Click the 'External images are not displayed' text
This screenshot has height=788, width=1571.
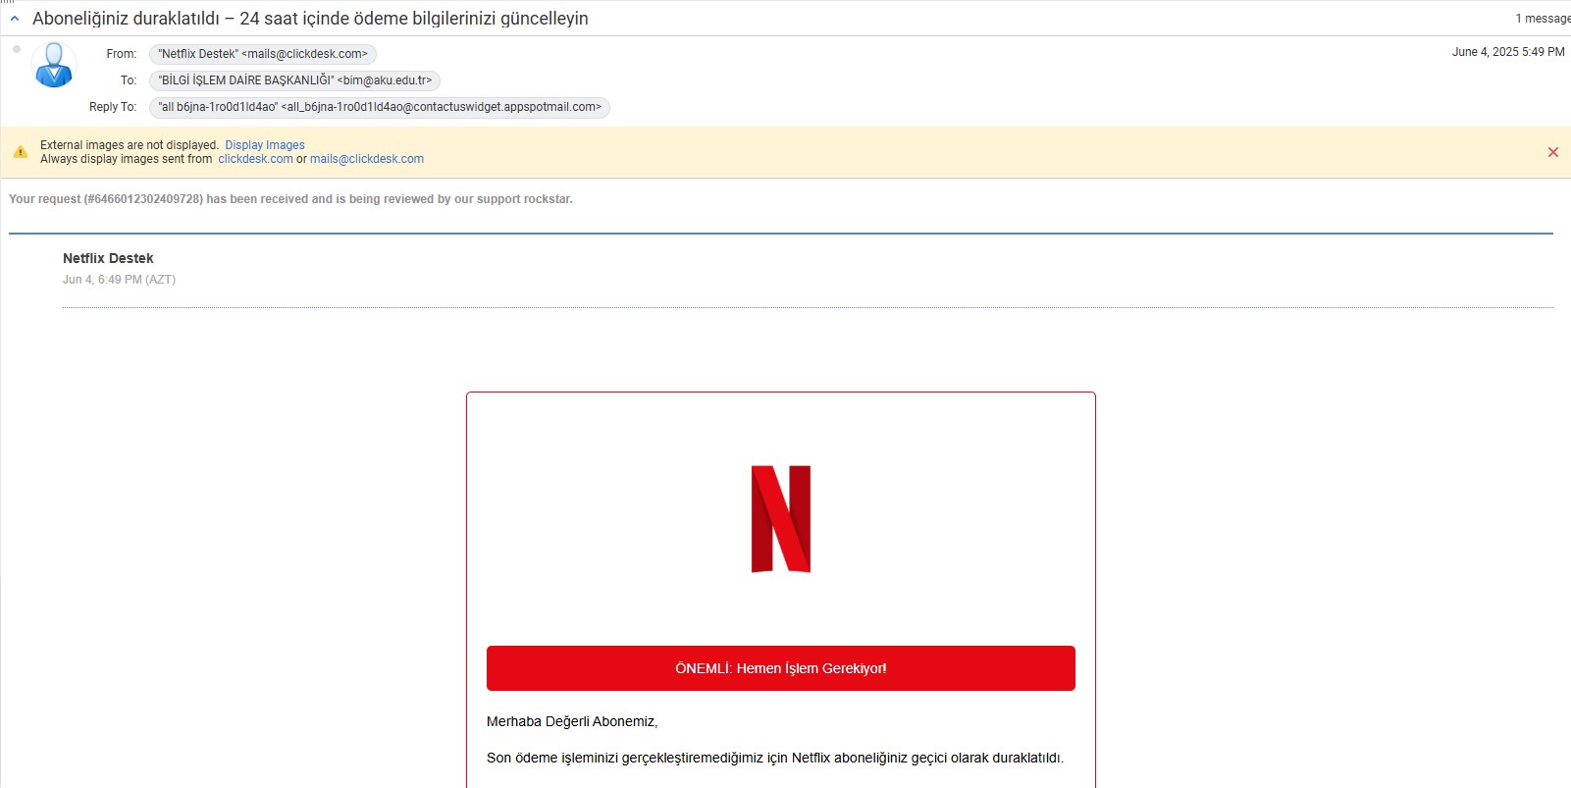(x=129, y=145)
